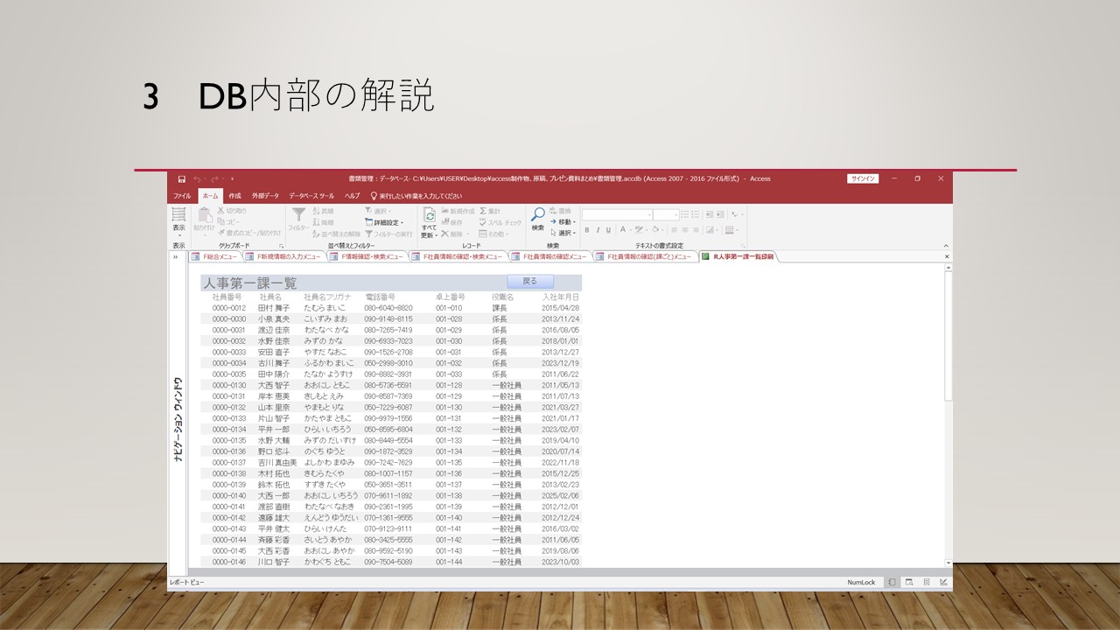This screenshot has height=630, width=1120.
Task: Open the 作成 (Create) ribbon tab
Action: [x=234, y=196]
